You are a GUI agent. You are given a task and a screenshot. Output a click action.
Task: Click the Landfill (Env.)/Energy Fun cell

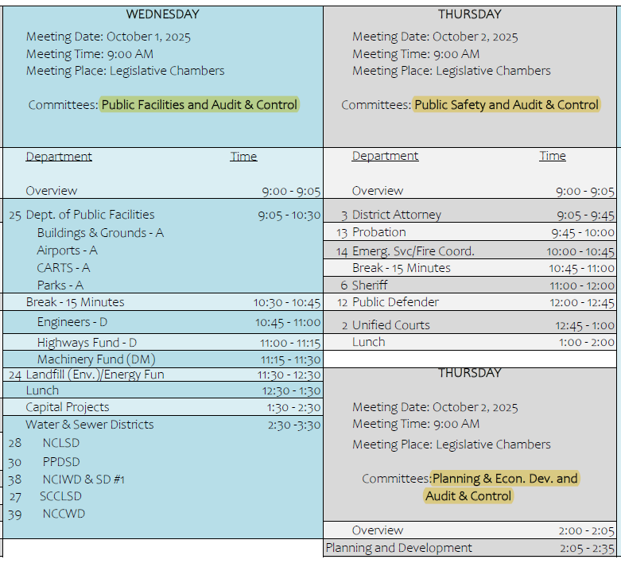(x=95, y=375)
